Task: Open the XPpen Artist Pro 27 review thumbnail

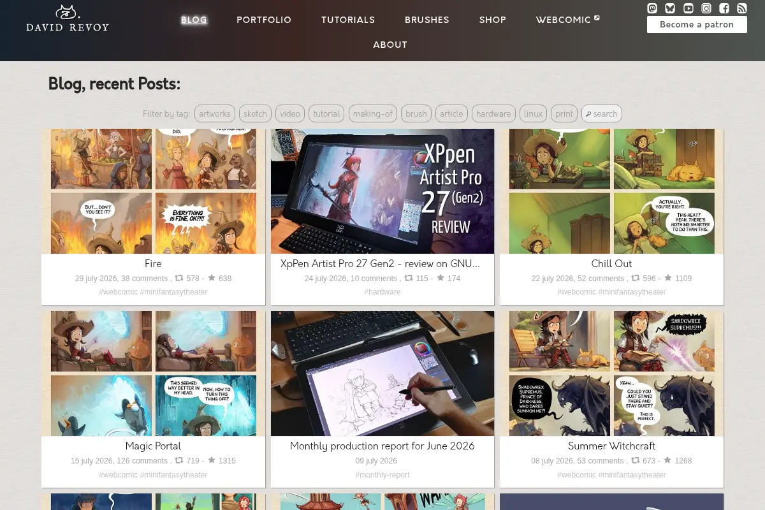Action: point(382,191)
